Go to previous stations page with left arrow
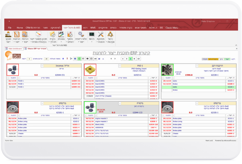Viewport: 242px width, 164px height. 111,59
